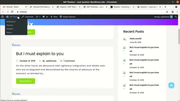Click the broken photo image above the post
This screenshot has width=180, height=101.
coord(16,45)
